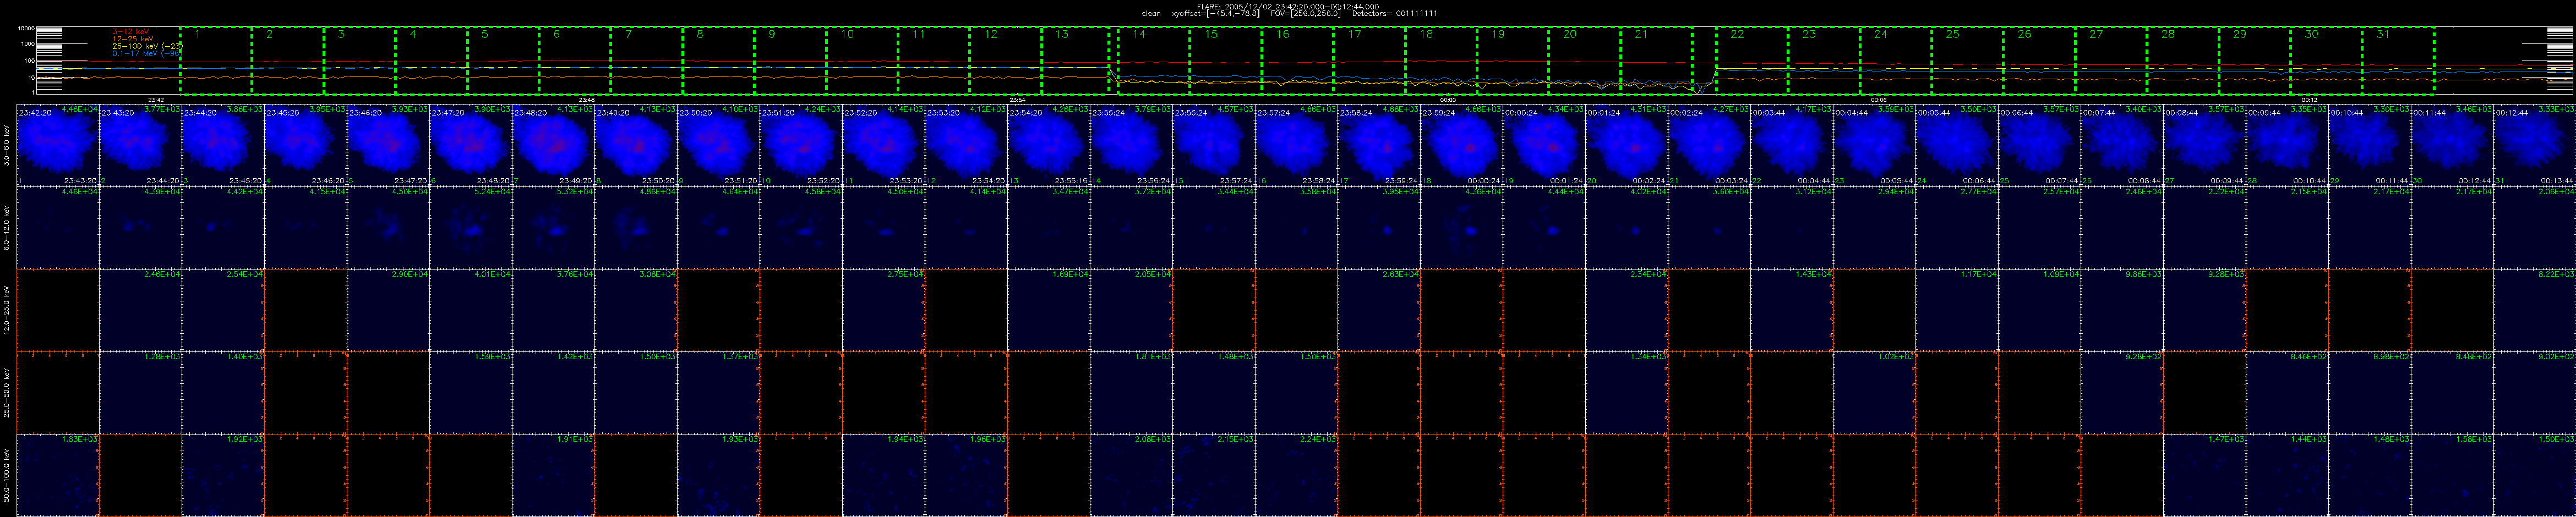Open the 3-6 keV image starting 00:06:44

[x=2039, y=145]
